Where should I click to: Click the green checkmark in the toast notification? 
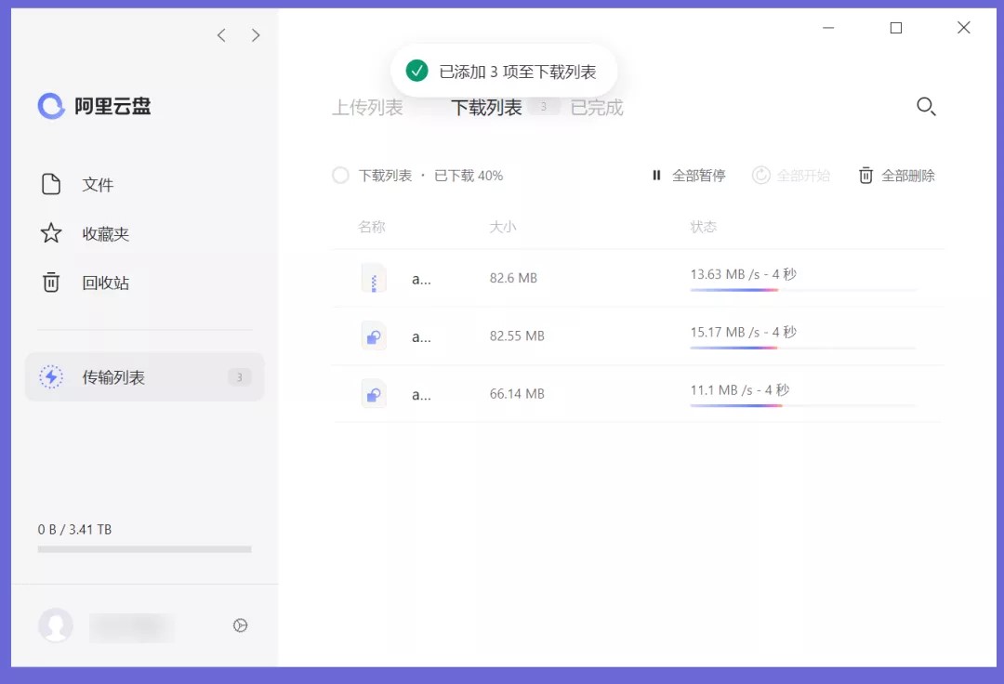(416, 70)
